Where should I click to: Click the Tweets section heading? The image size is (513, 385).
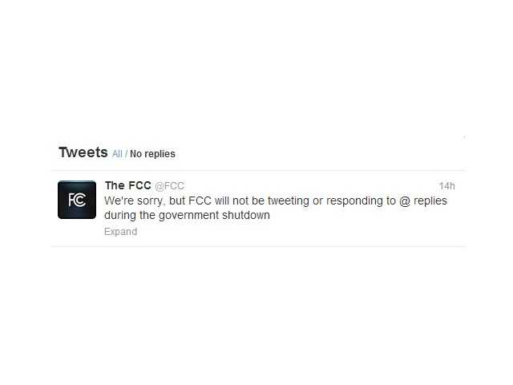tap(83, 152)
